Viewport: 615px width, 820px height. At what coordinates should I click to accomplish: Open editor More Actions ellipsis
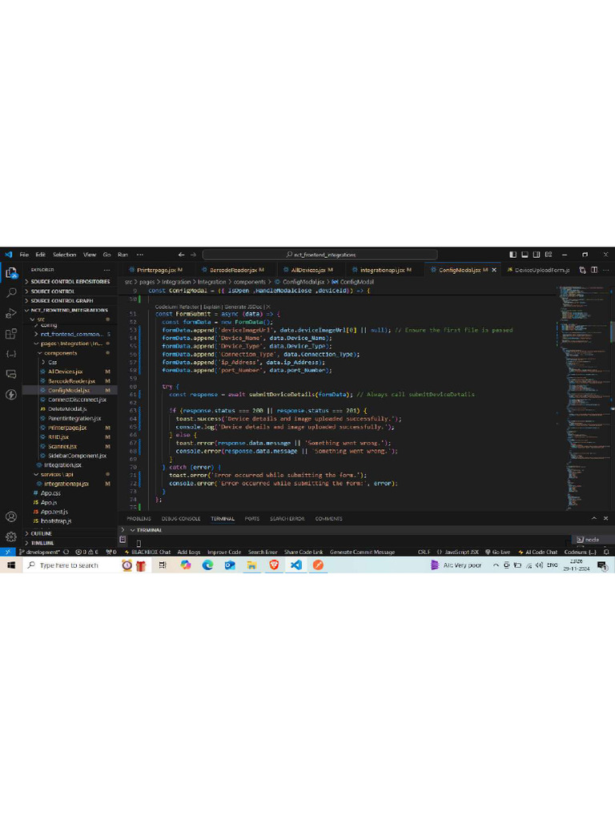[606, 270]
